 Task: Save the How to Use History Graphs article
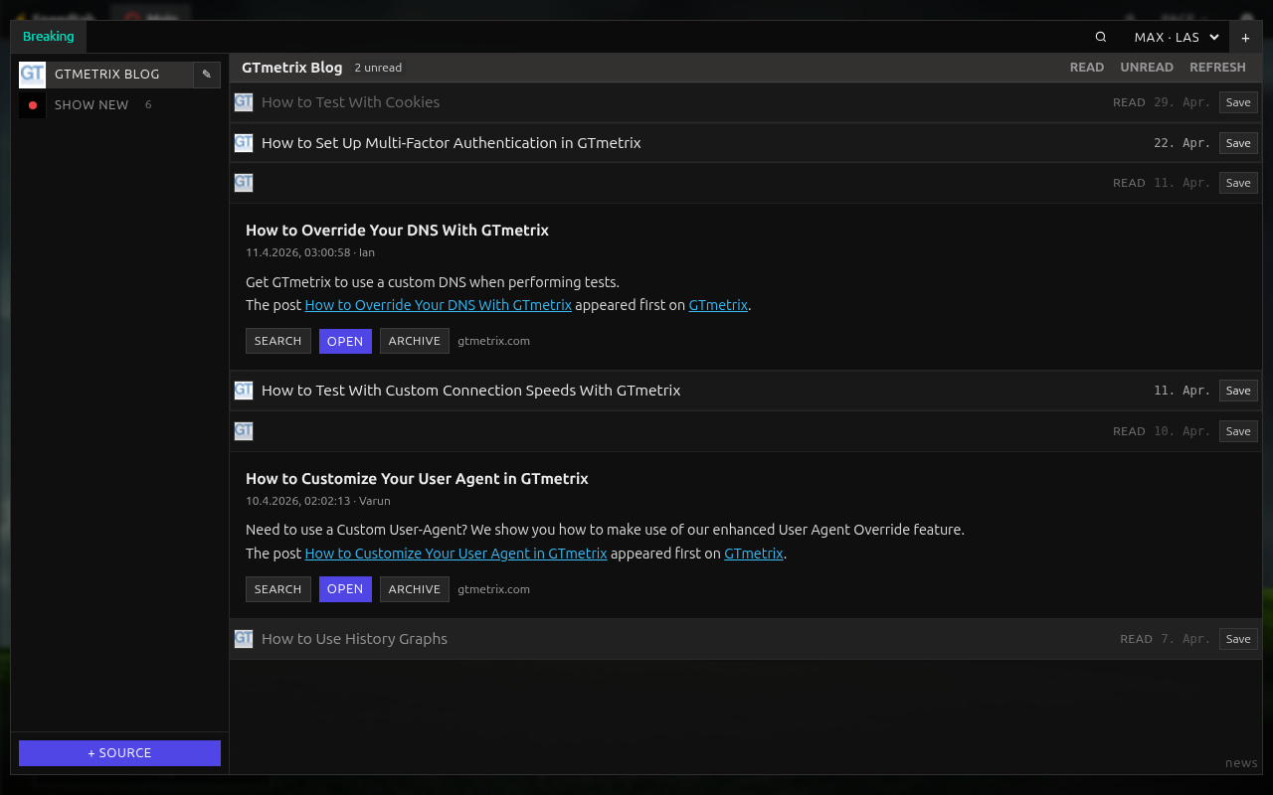tap(1238, 639)
